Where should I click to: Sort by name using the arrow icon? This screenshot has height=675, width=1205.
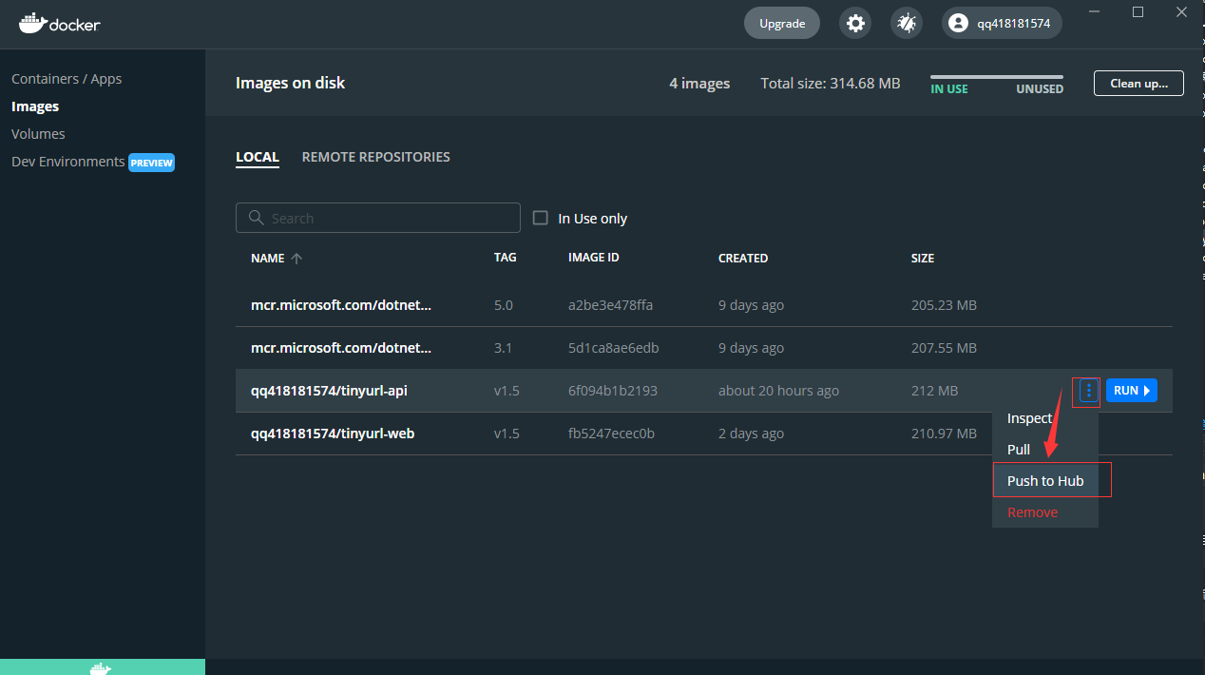(296, 259)
